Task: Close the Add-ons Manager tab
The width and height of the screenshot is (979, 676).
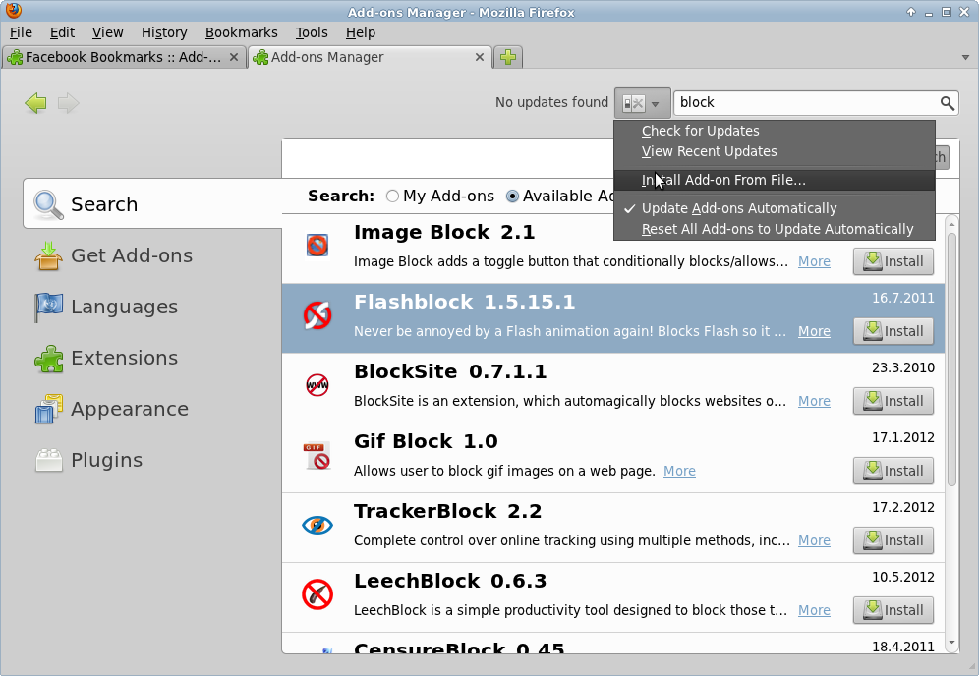Action: coord(480,57)
